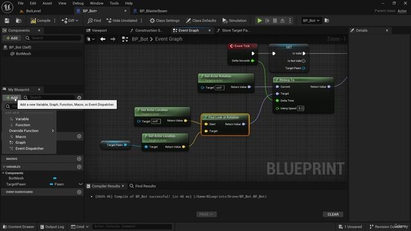The width and height of the screenshot is (411, 231).
Task: Browse to asset in Content Browser icon
Action: [19, 21]
